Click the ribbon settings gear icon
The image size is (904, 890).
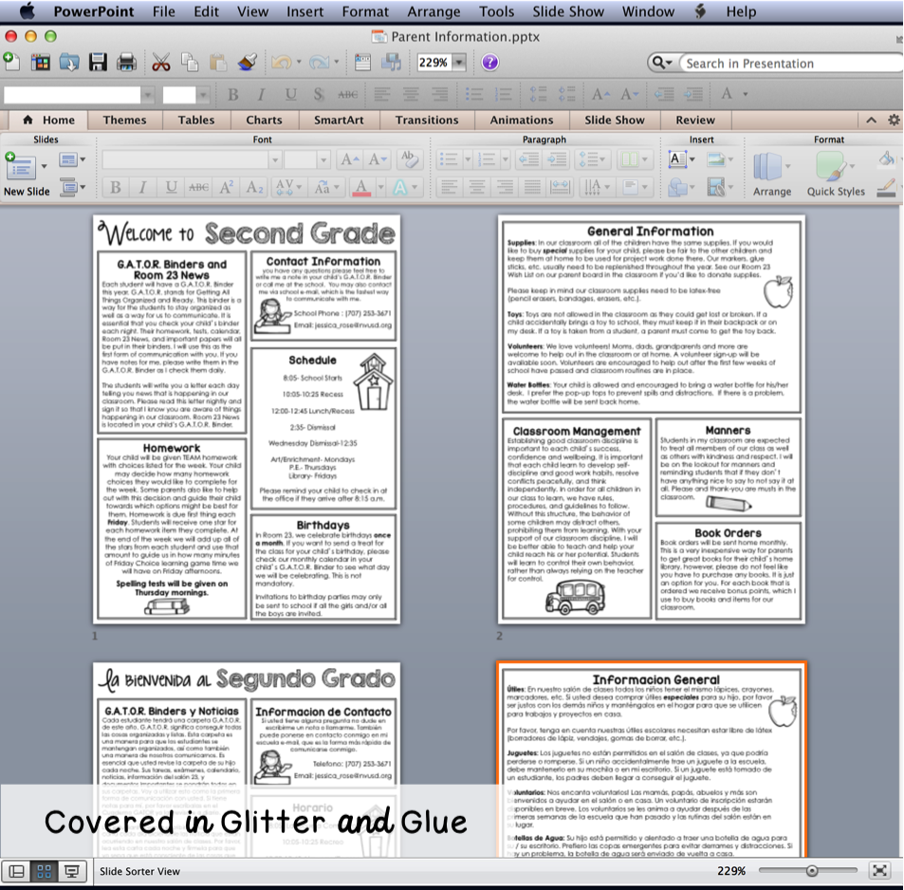click(x=894, y=120)
